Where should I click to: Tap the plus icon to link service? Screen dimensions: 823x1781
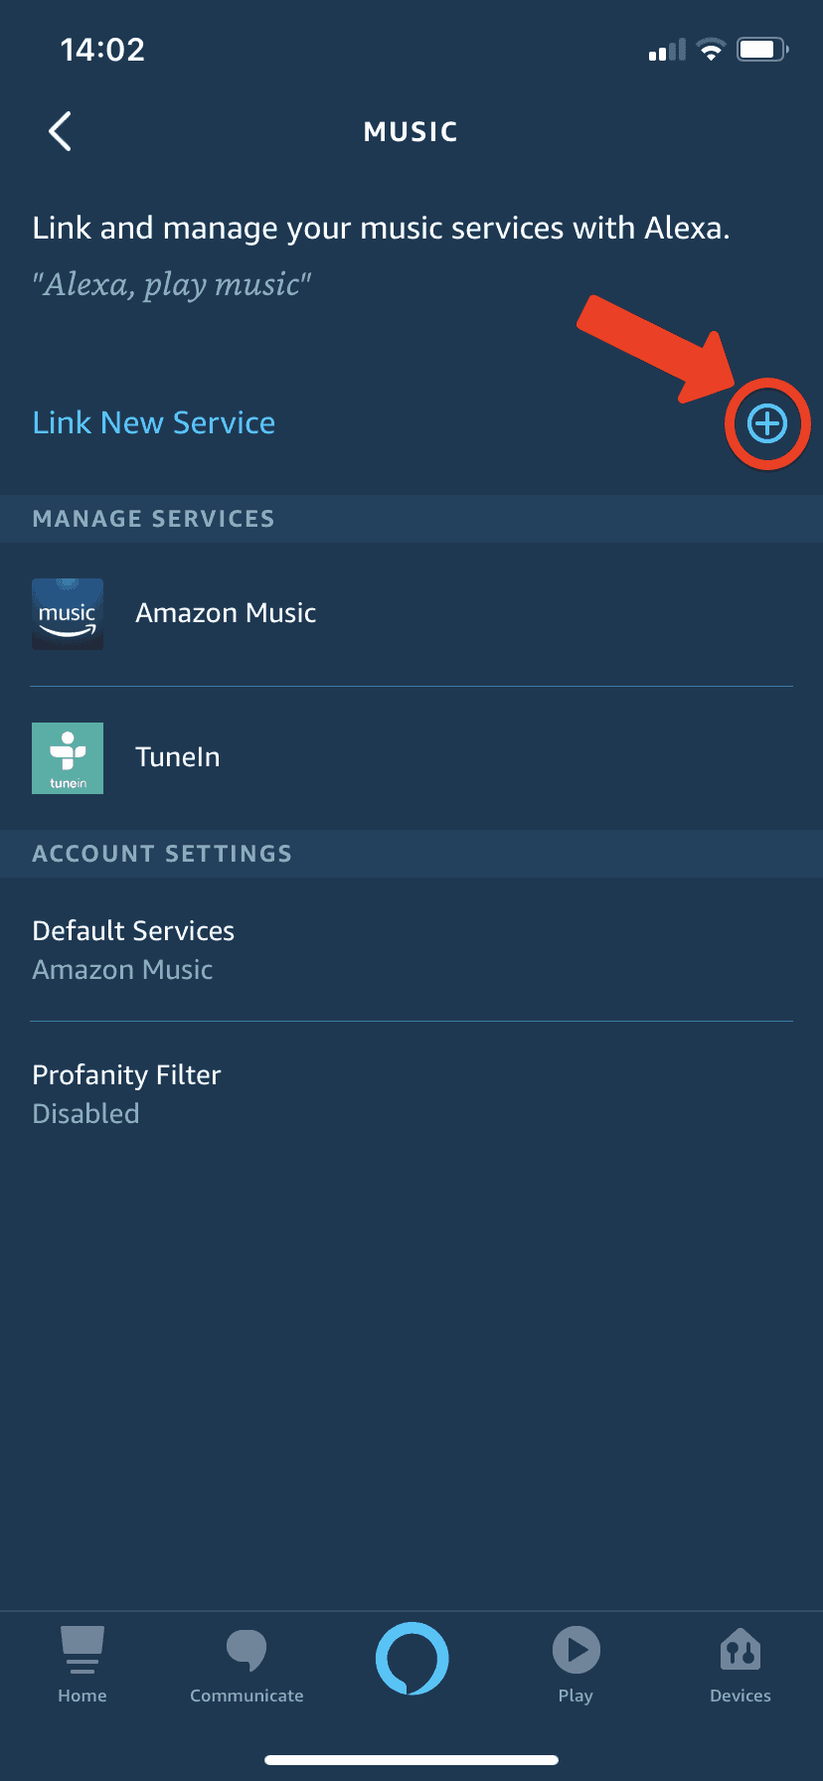coord(767,424)
